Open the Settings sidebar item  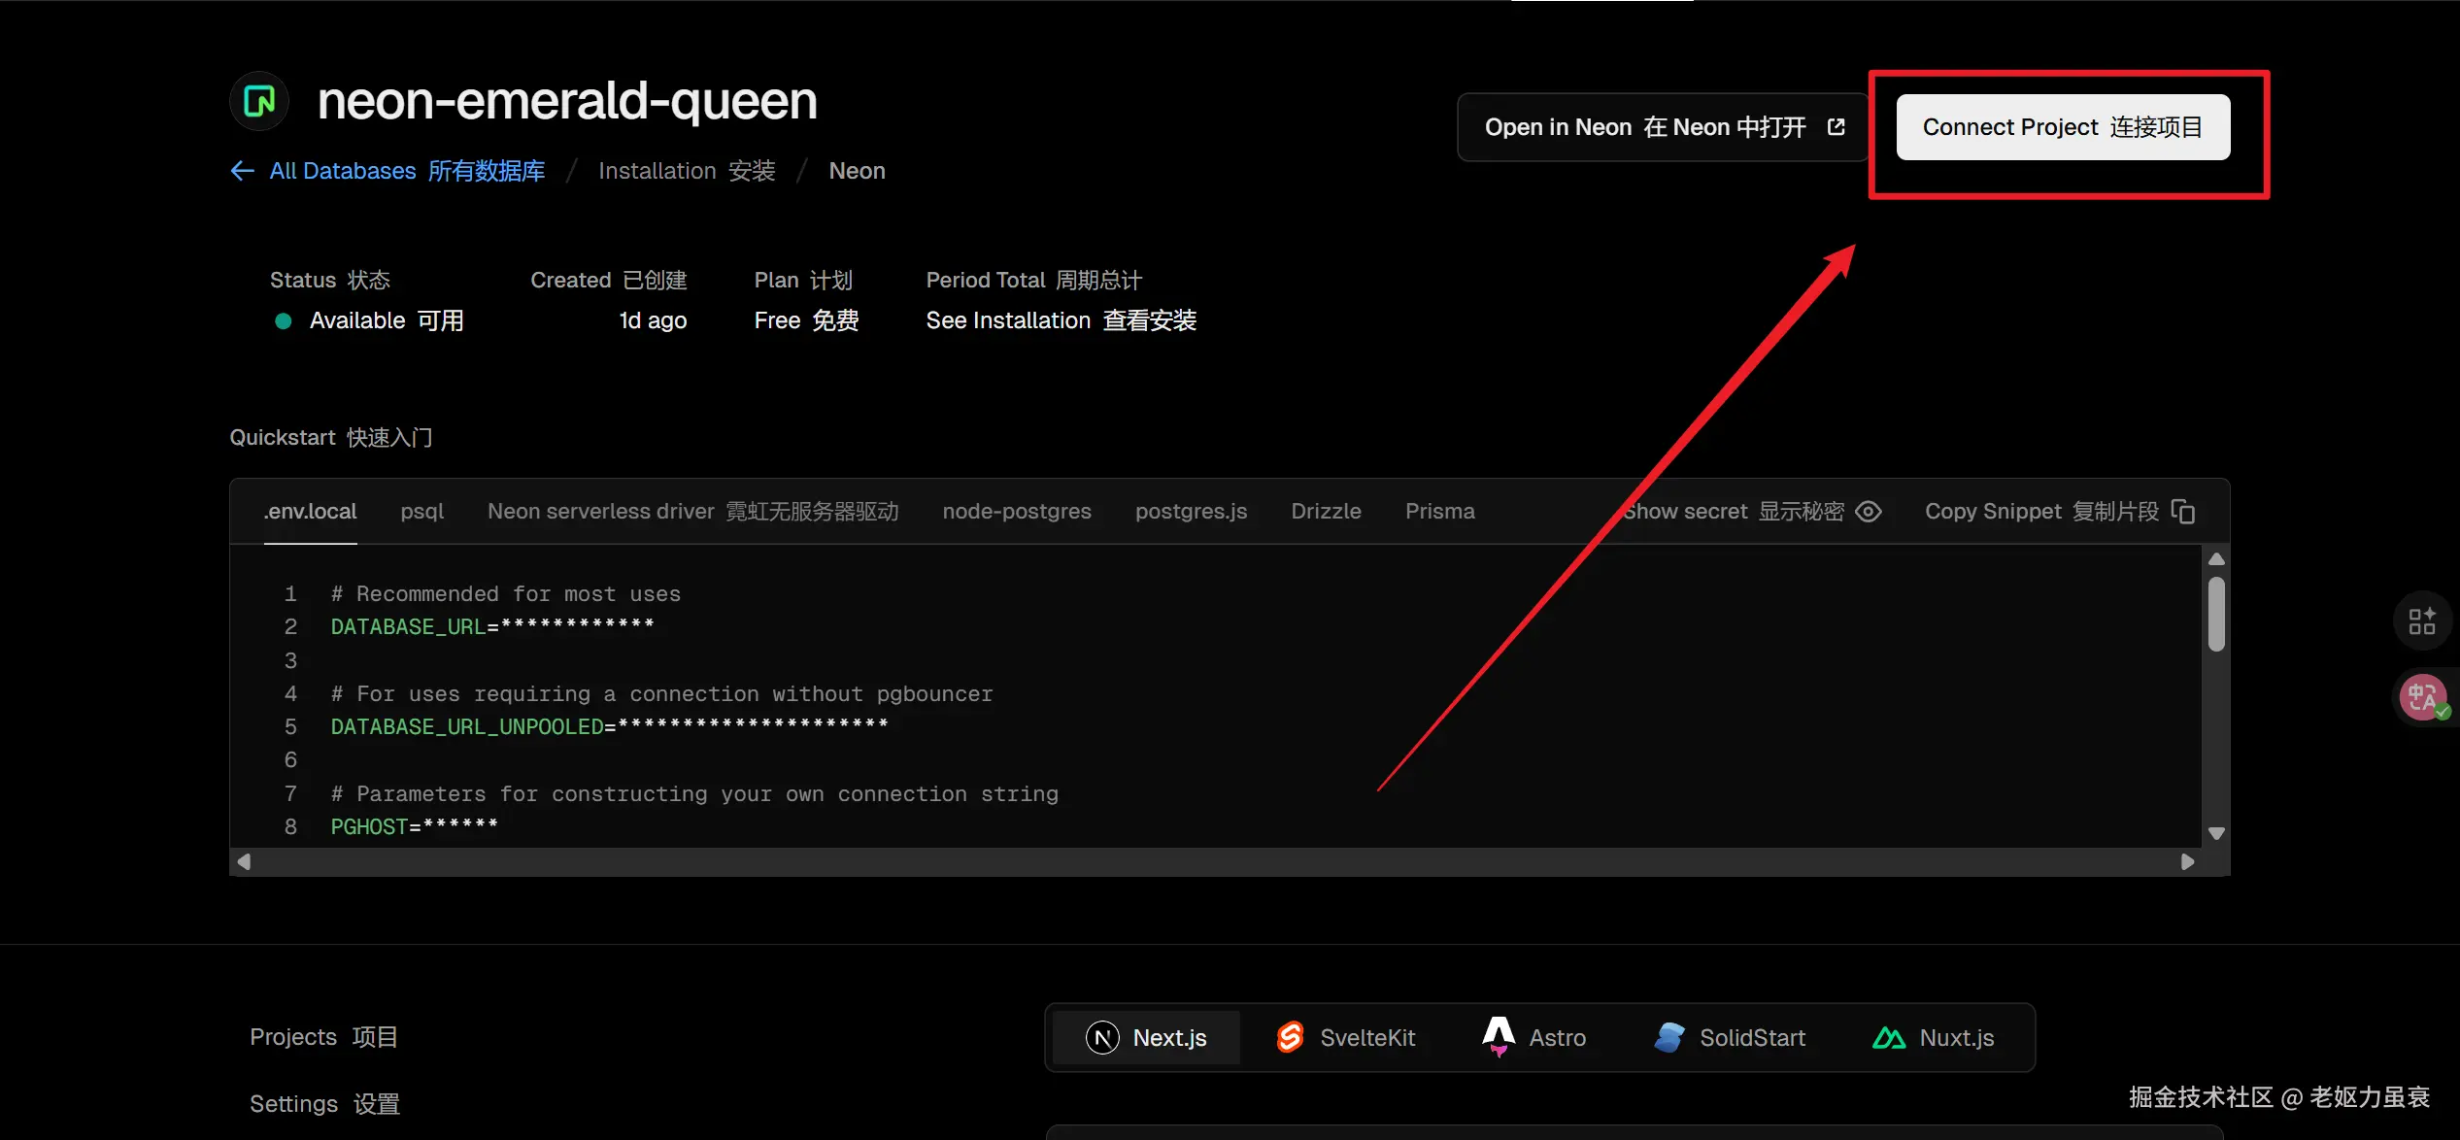(x=324, y=1104)
